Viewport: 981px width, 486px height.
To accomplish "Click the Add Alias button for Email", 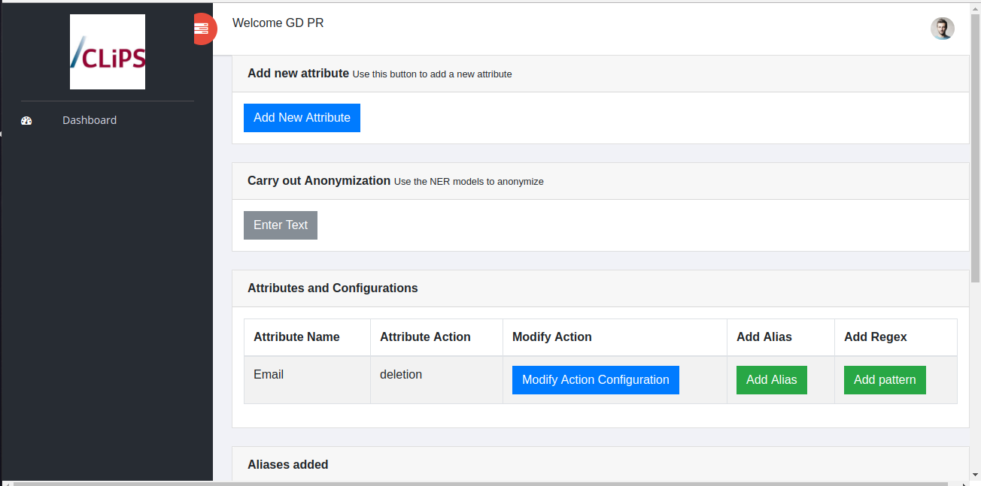I will click(x=771, y=380).
